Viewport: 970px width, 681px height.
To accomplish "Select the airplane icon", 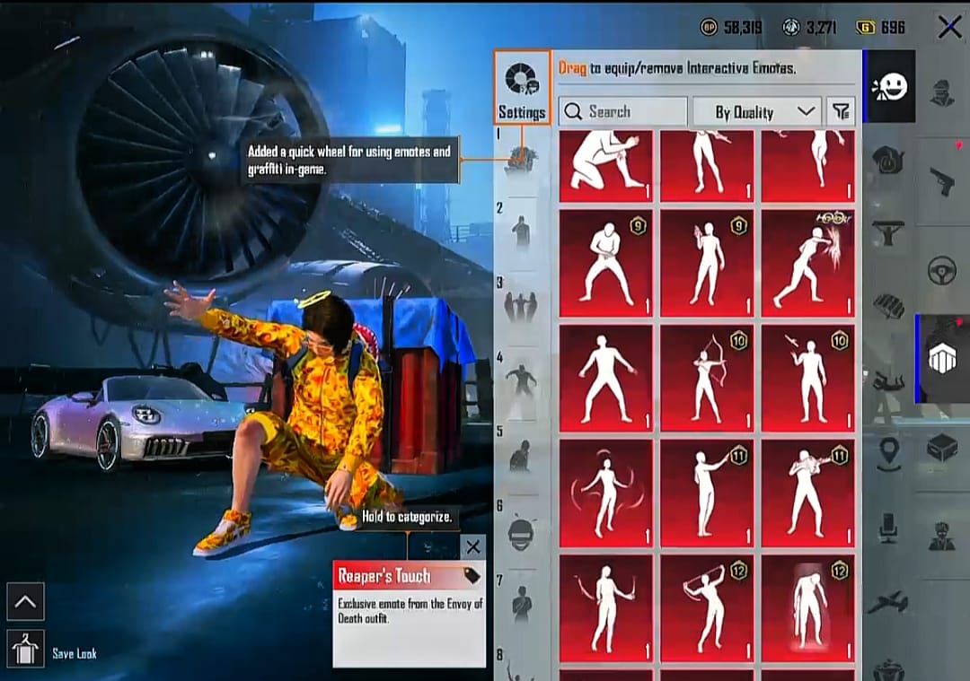I will click(x=889, y=603).
